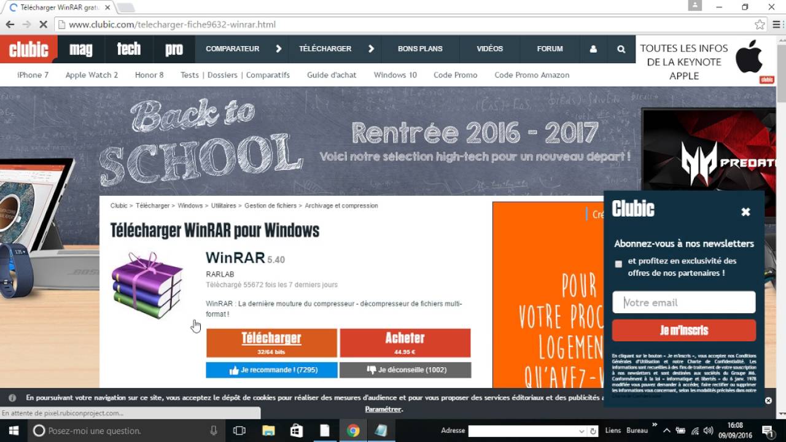Click the Utilitaires breadcrumb

click(x=224, y=206)
